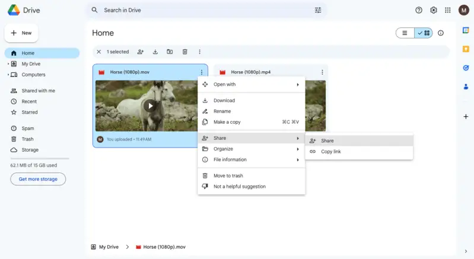Click the 1 selected label
Screen dimensions: 474x259
click(x=117, y=52)
